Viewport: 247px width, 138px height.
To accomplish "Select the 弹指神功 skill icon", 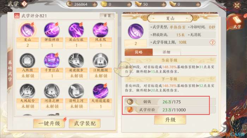I will [52, 30].
